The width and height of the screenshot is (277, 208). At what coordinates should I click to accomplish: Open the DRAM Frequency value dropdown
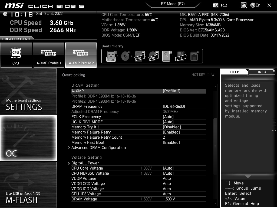point(174,106)
